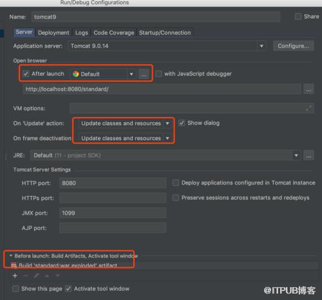Enable Deploy applications configured in Tomcat instance
Screen dimensions: 322x300
pyautogui.click(x=176, y=183)
